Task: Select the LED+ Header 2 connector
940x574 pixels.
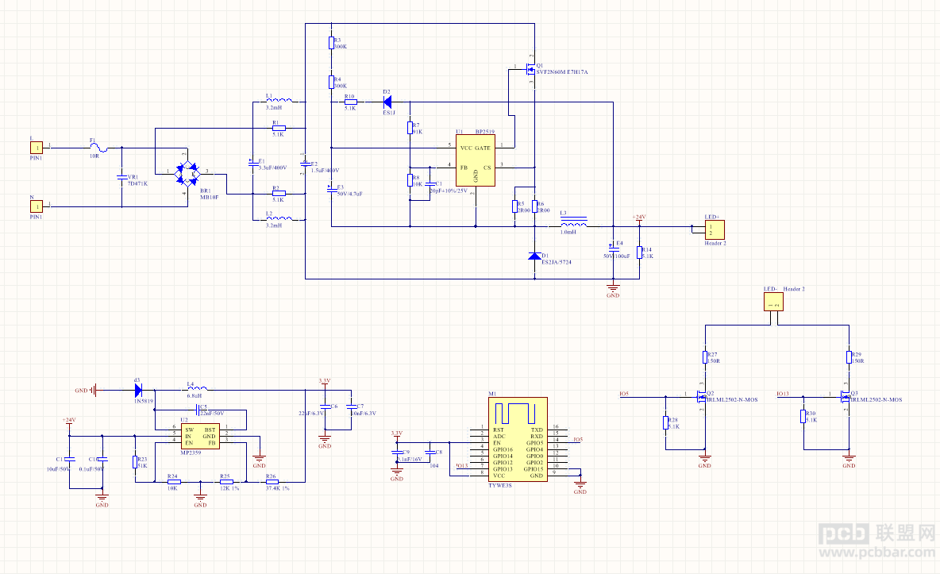Action: click(x=715, y=229)
